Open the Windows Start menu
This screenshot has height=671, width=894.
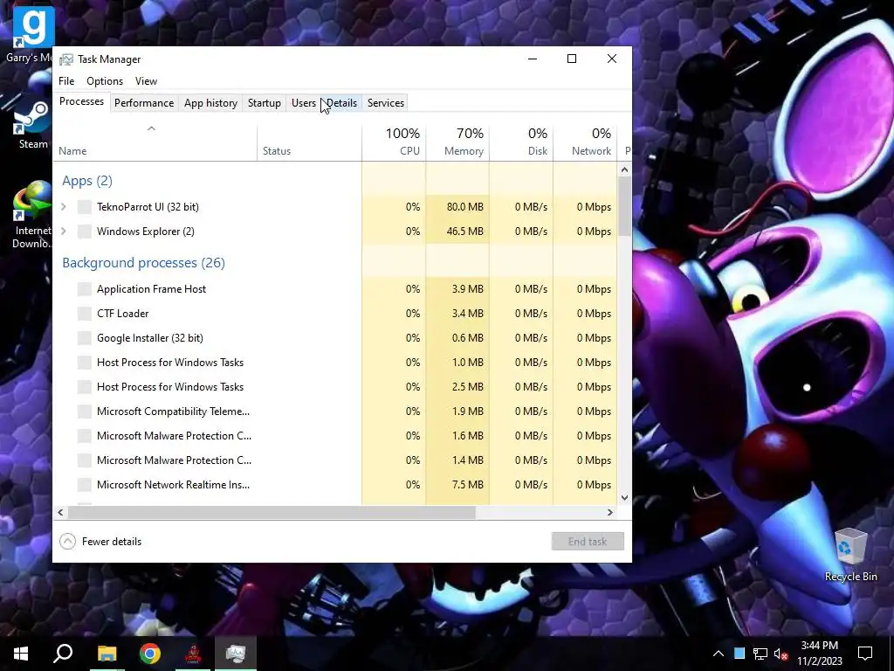click(21, 654)
